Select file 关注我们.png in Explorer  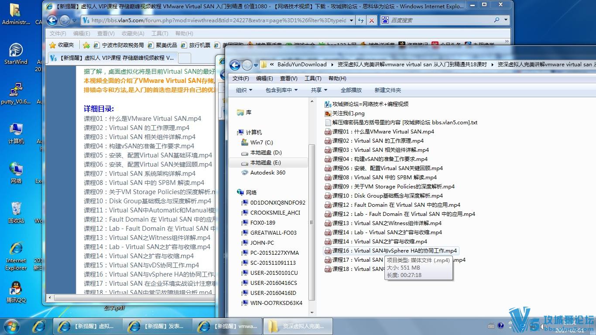pyautogui.click(x=345, y=113)
